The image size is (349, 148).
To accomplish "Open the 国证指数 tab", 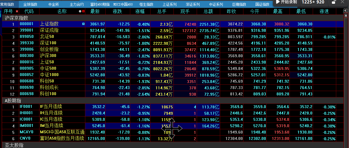I will (262, 4).
